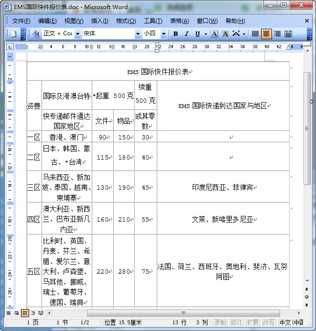
Task: Click the horizontal scrollbar thumb
Action: coord(184,313)
